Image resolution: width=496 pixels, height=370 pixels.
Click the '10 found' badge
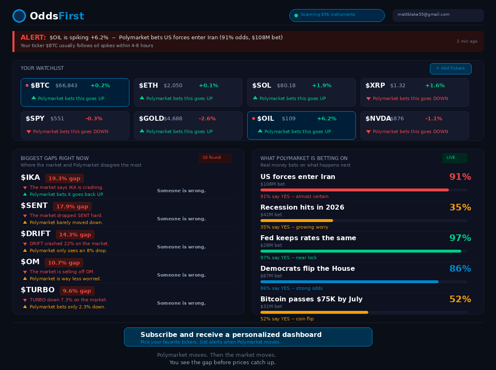click(x=215, y=158)
